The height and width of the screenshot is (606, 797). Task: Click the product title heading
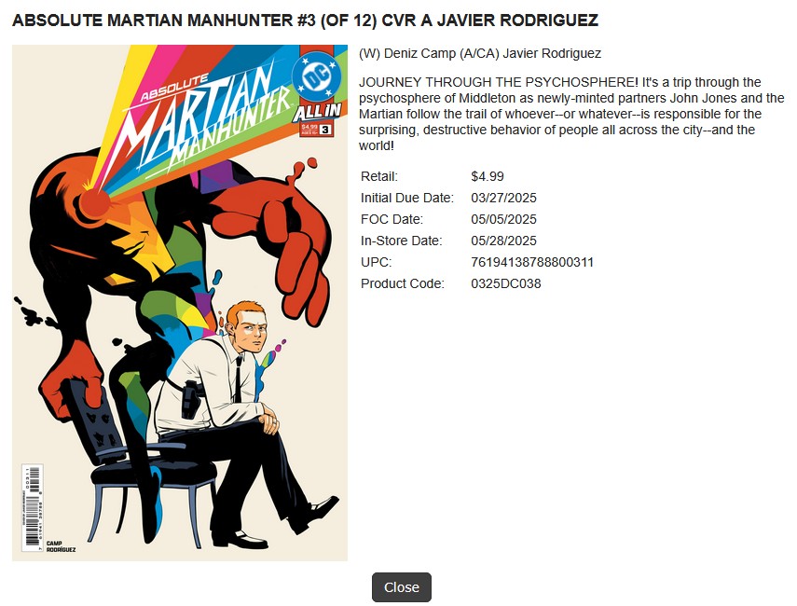pyautogui.click(x=305, y=21)
